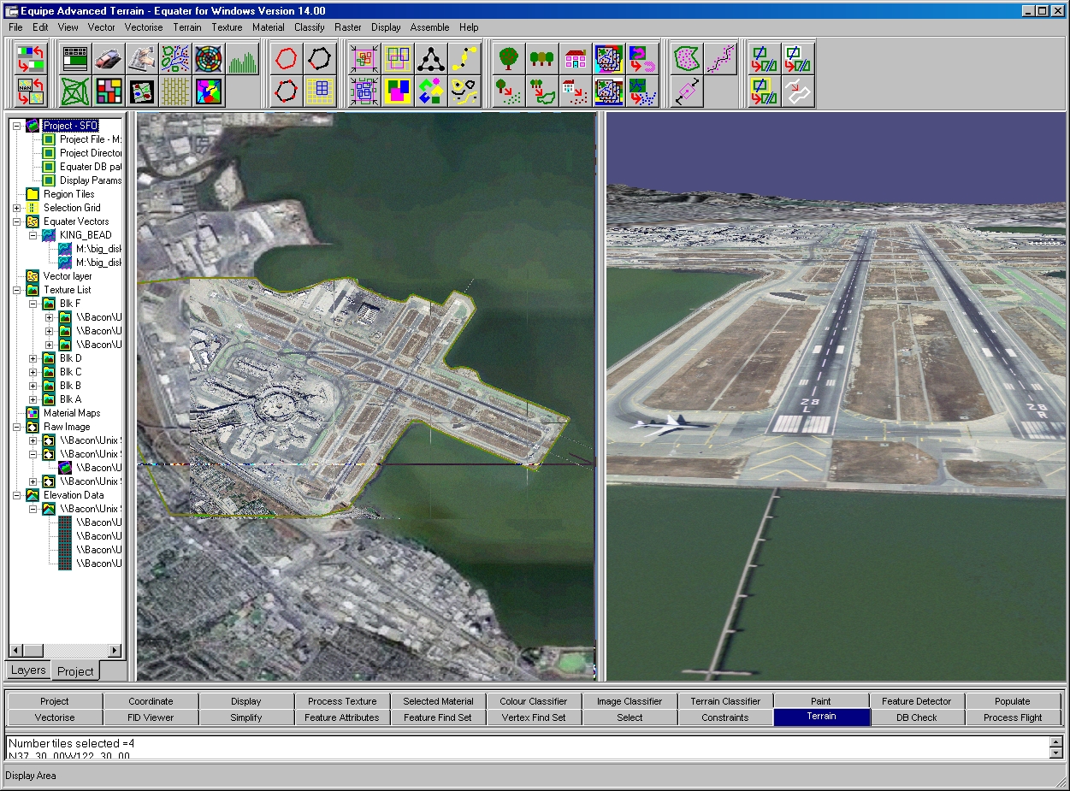This screenshot has height=791, width=1070.
Task: Click the message log scroll up arrow
Action: [x=1056, y=742]
